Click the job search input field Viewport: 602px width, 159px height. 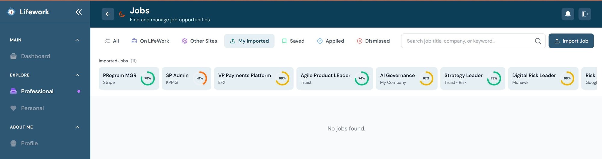coord(468,41)
